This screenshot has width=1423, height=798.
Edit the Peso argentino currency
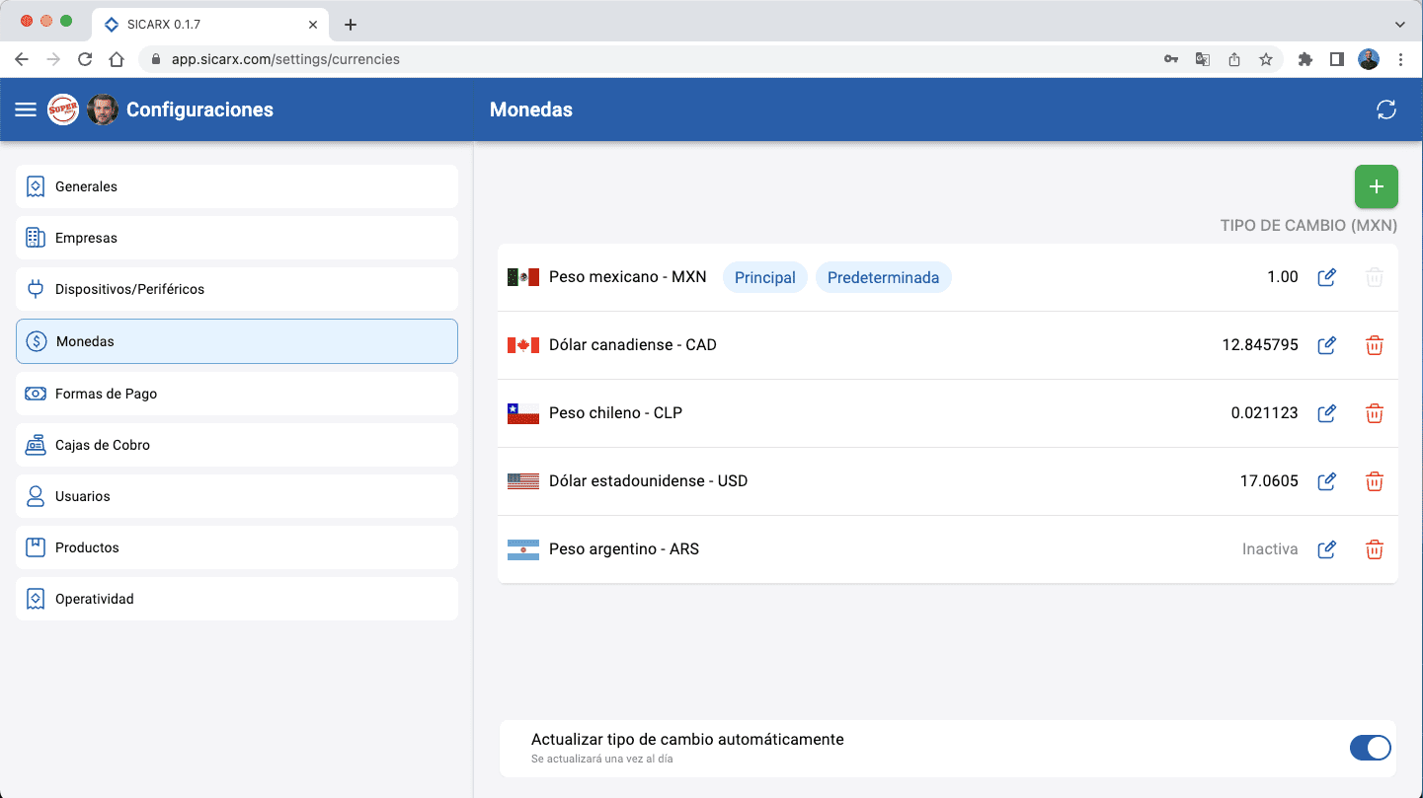[1326, 549]
